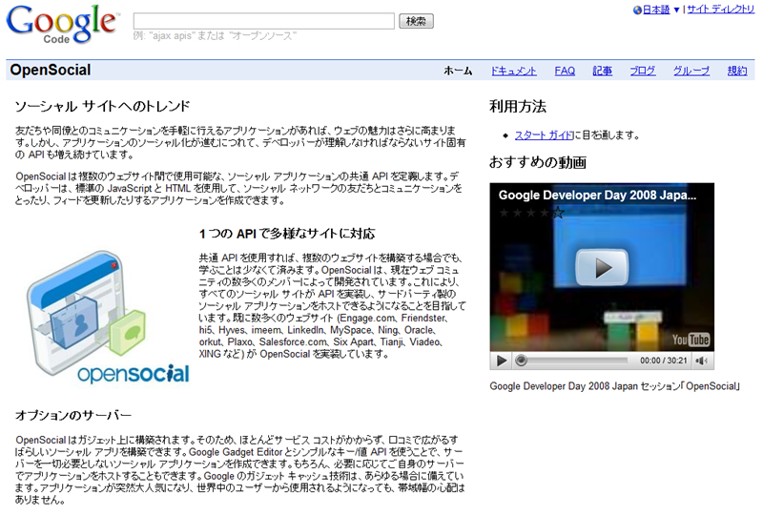The width and height of the screenshot is (763, 516).
Task: Click the heading オプションのサーバー
Action: pos(73,415)
